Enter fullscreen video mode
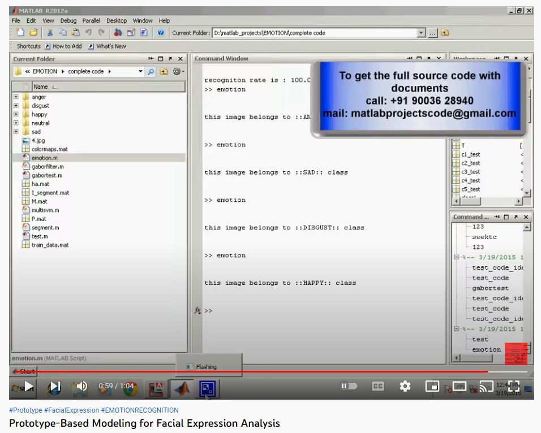 (x=513, y=386)
